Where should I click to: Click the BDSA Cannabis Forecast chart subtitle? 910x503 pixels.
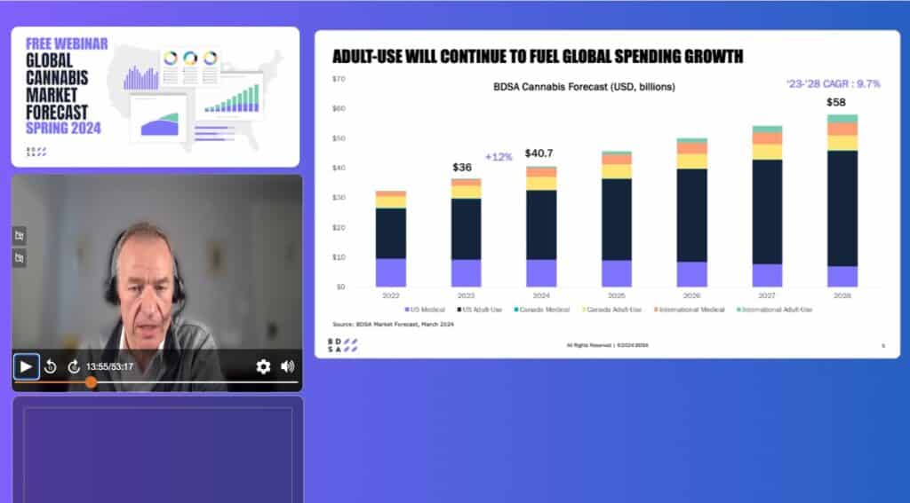(x=584, y=87)
